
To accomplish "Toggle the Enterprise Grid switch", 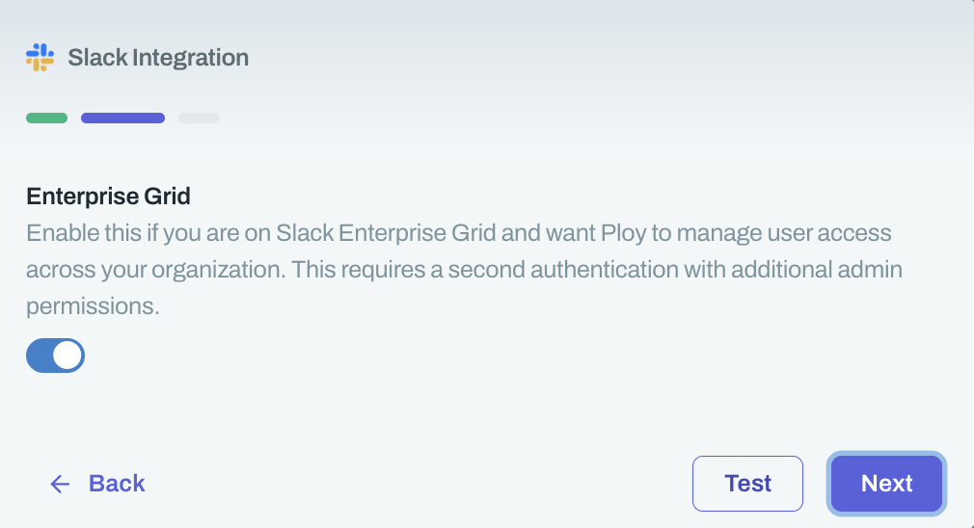I will pos(55,356).
